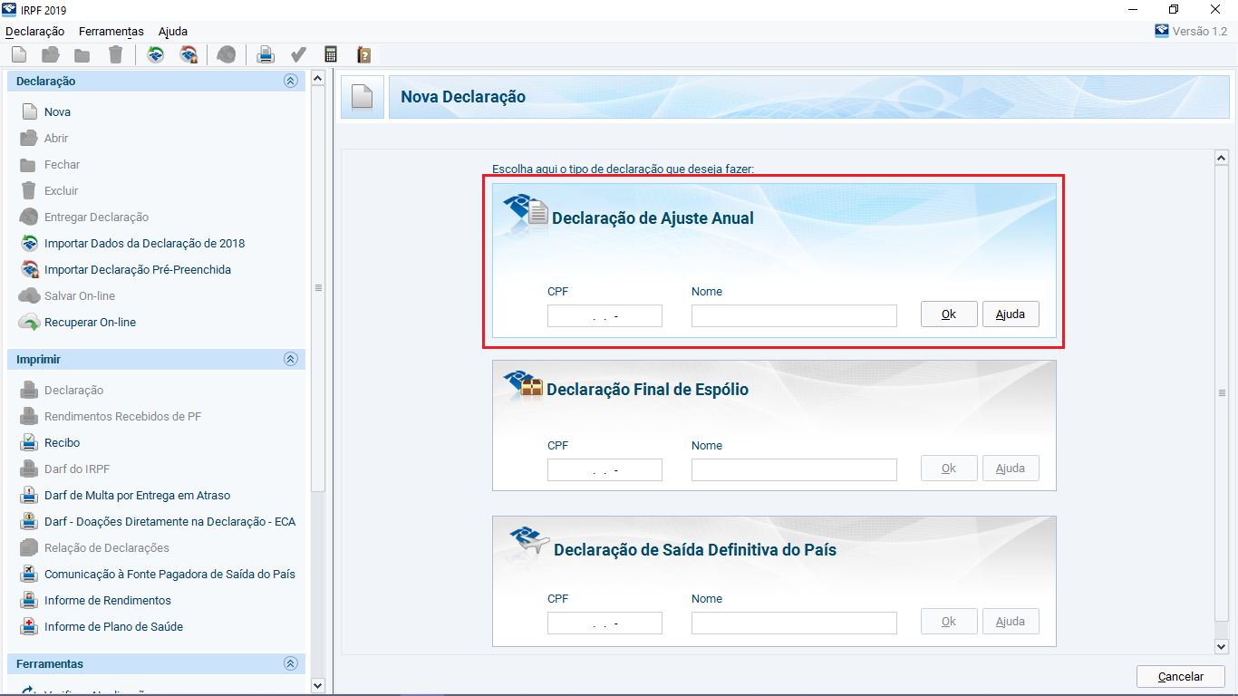Collapse the Imprimir sidebar section
Image resolution: width=1238 pixels, height=696 pixels.
coord(290,360)
